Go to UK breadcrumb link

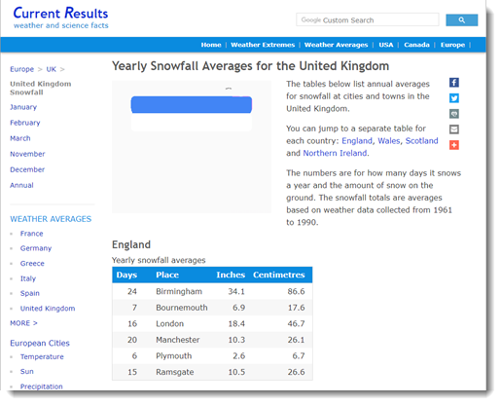coord(51,69)
